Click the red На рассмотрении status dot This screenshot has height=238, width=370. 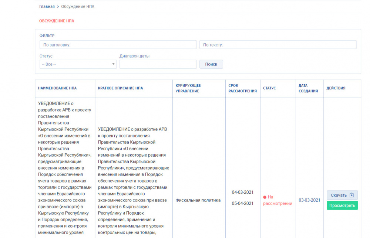click(x=265, y=197)
